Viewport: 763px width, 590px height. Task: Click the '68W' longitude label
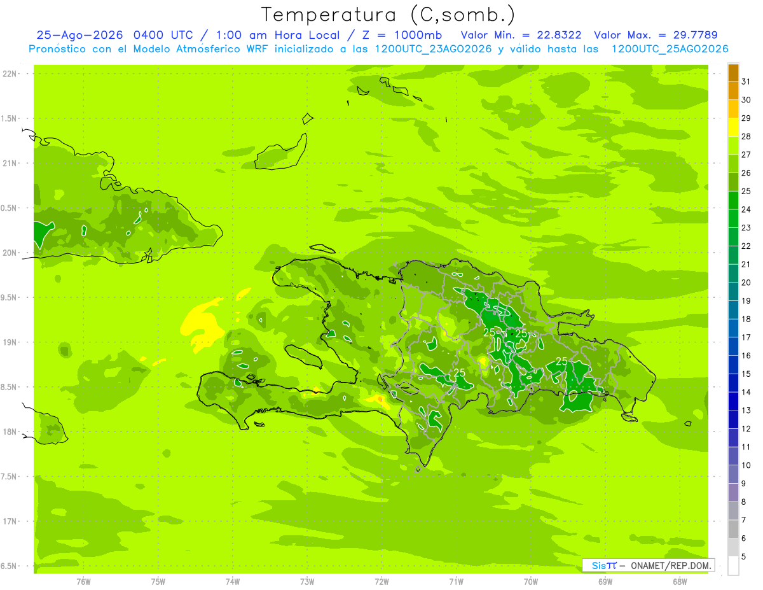tap(680, 582)
